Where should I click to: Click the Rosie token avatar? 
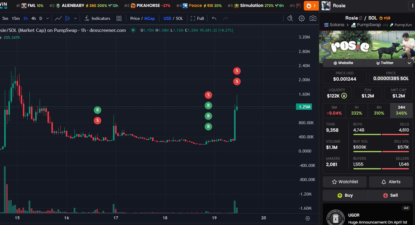326,6
